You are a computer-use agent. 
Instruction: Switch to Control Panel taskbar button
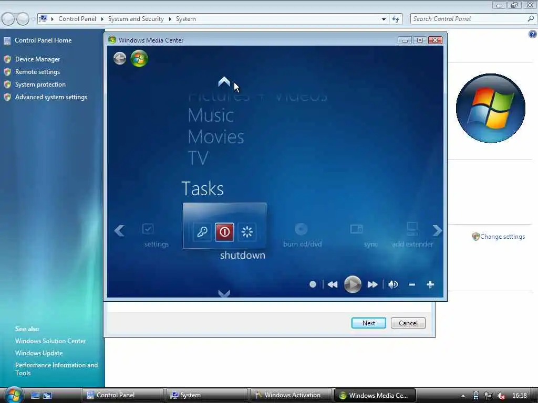(x=122, y=395)
